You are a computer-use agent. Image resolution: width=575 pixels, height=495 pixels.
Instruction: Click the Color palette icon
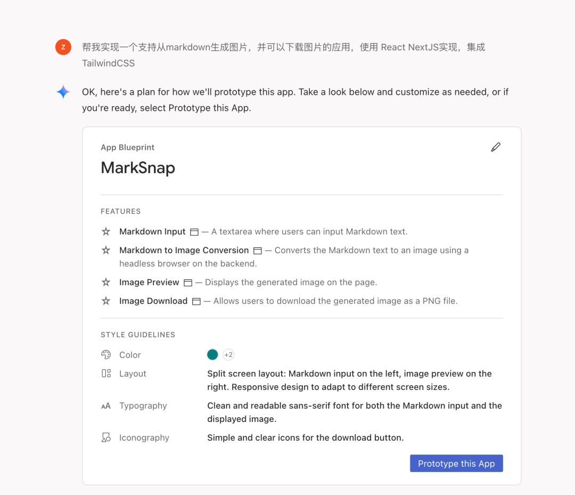[x=105, y=354]
